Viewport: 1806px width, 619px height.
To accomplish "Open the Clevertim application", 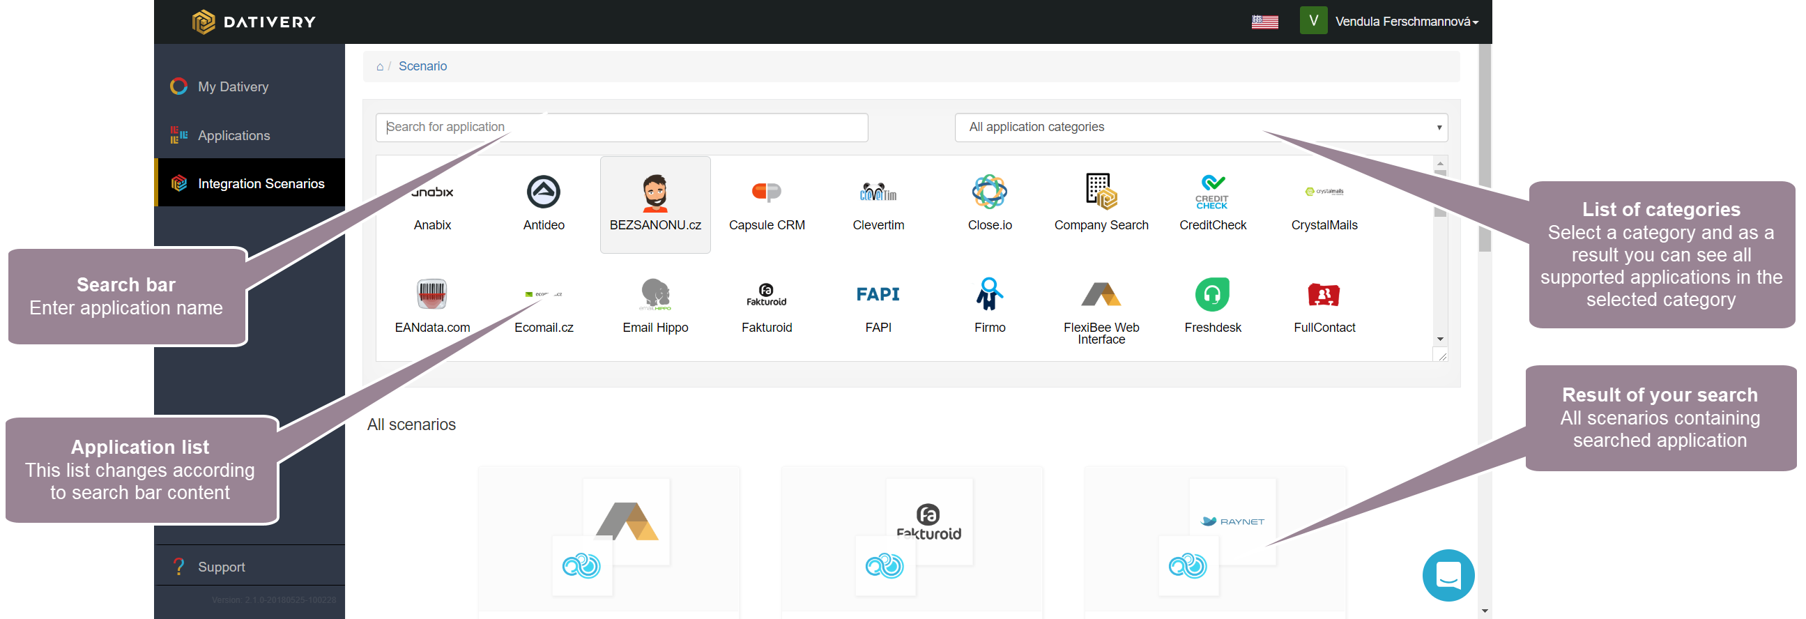I will [878, 204].
